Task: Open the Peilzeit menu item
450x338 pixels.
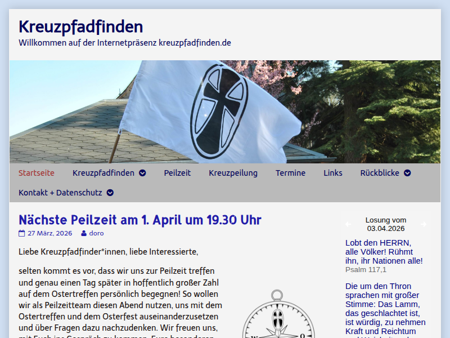Action: click(x=177, y=173)
